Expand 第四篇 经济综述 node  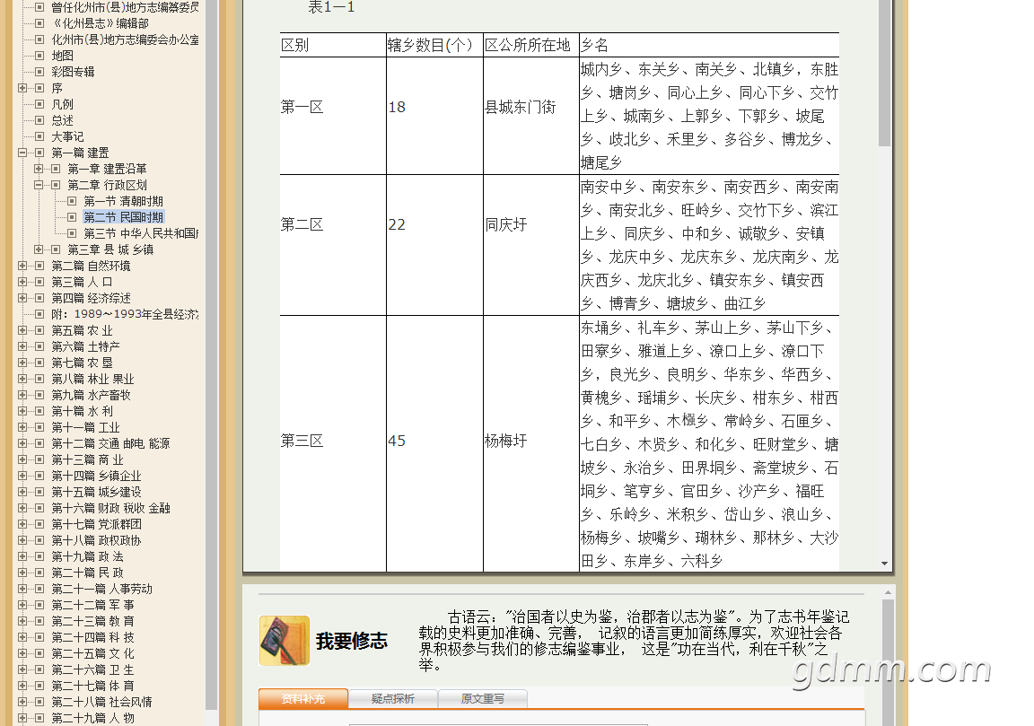(x=22, y=298)
